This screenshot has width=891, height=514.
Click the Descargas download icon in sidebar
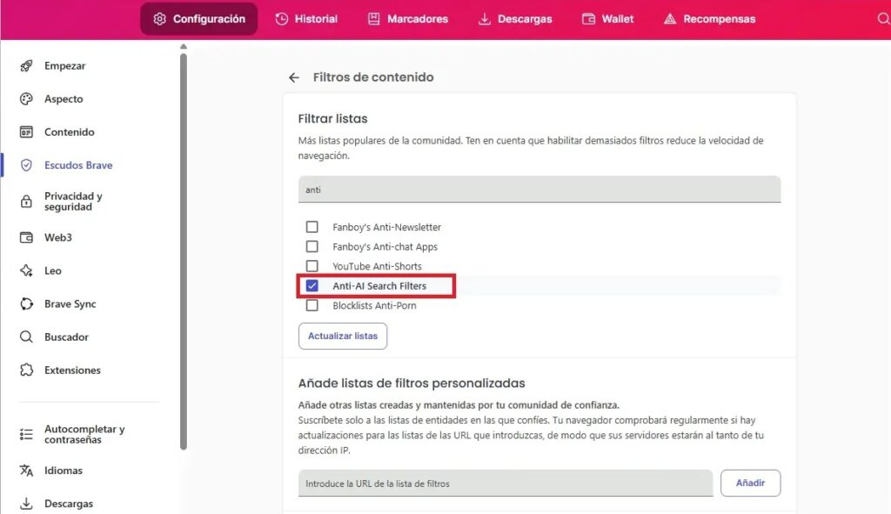[26, 504]
